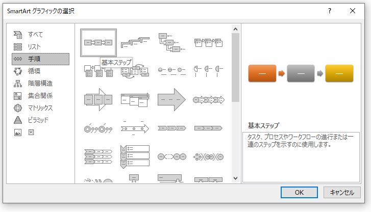Switch to the 階層構造 category
Image resolution: width=371 pixels, height=212 pixels.
40,84
